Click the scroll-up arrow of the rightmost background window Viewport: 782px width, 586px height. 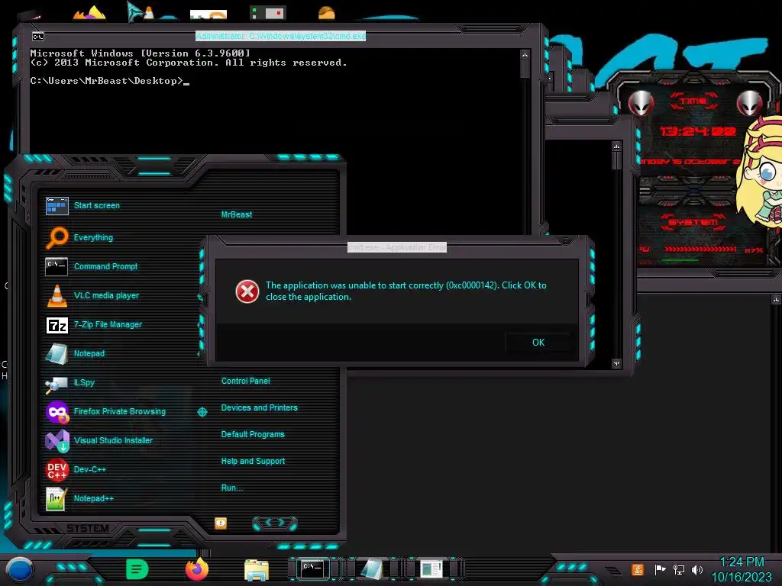[x=776, y=299]
